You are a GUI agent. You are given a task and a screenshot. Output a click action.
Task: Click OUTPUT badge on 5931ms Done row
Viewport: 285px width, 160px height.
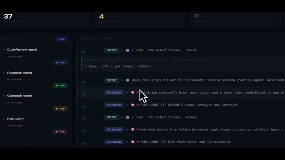[112, 50]
